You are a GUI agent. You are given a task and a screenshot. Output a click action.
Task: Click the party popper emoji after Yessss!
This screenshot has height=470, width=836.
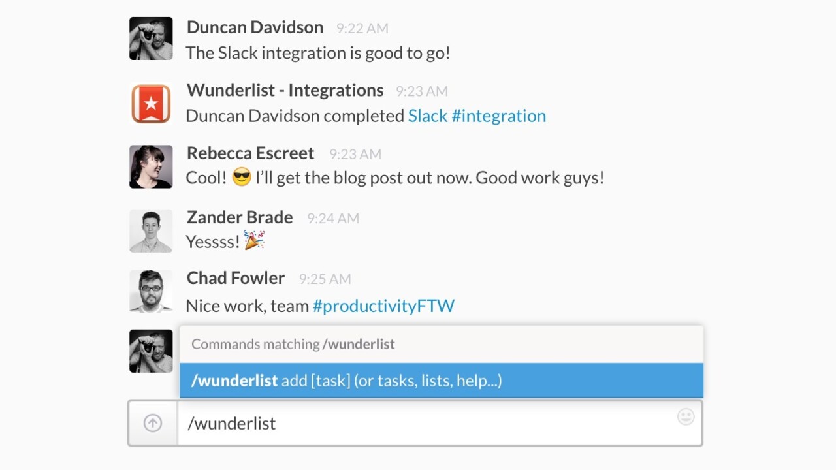click(x=254, y=241)
